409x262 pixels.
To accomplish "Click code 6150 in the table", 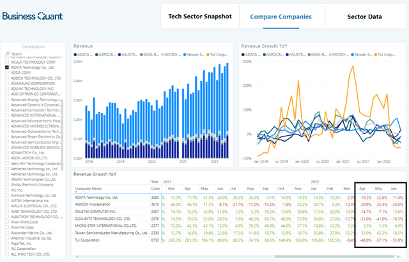I will pos(155,240).
